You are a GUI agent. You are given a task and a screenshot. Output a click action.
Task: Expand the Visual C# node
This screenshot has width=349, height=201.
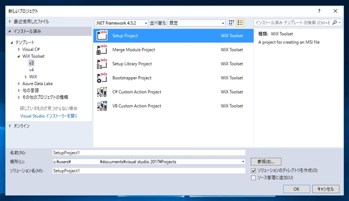coord(19,49)
